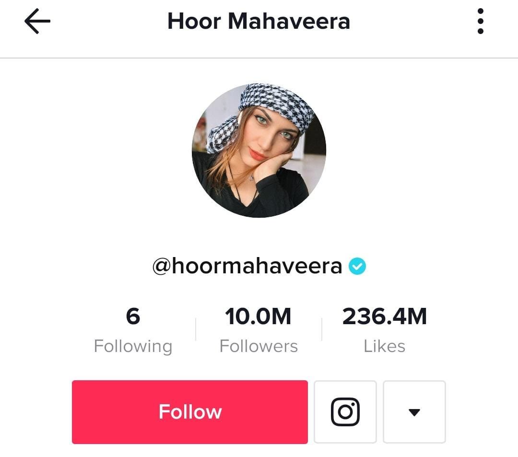Click the divider between Following and Followers
Viewport: 518px width, 457px height.
(196, 329)
